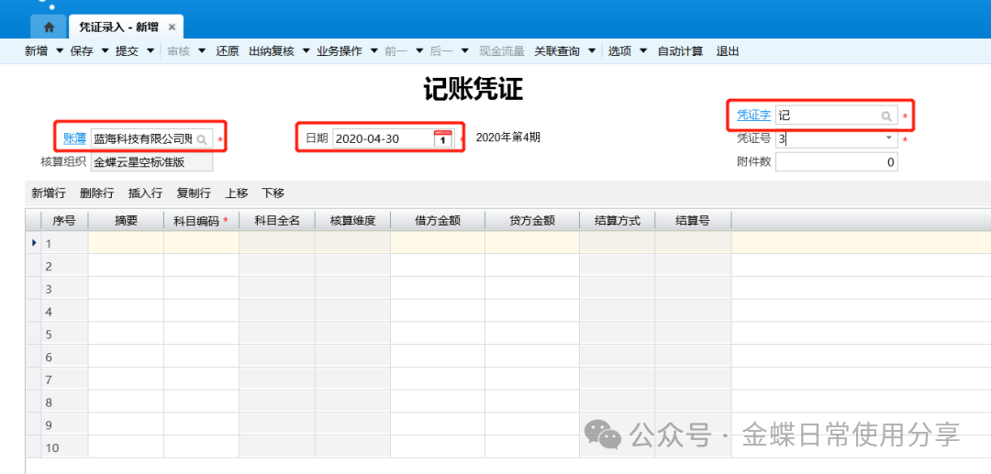Click the magnifier icon in 凭证字 field
991x474 pixels.
[x=886, y=116]
